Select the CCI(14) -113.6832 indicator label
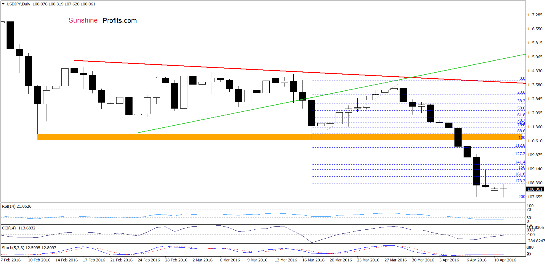545x264 pixels. (x=19, y=228)
